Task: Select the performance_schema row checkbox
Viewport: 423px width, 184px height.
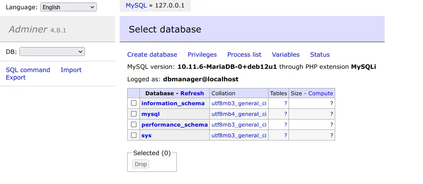Action: pos(134,124)
